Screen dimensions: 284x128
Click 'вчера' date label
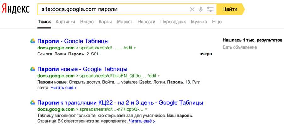pos(206,54)
